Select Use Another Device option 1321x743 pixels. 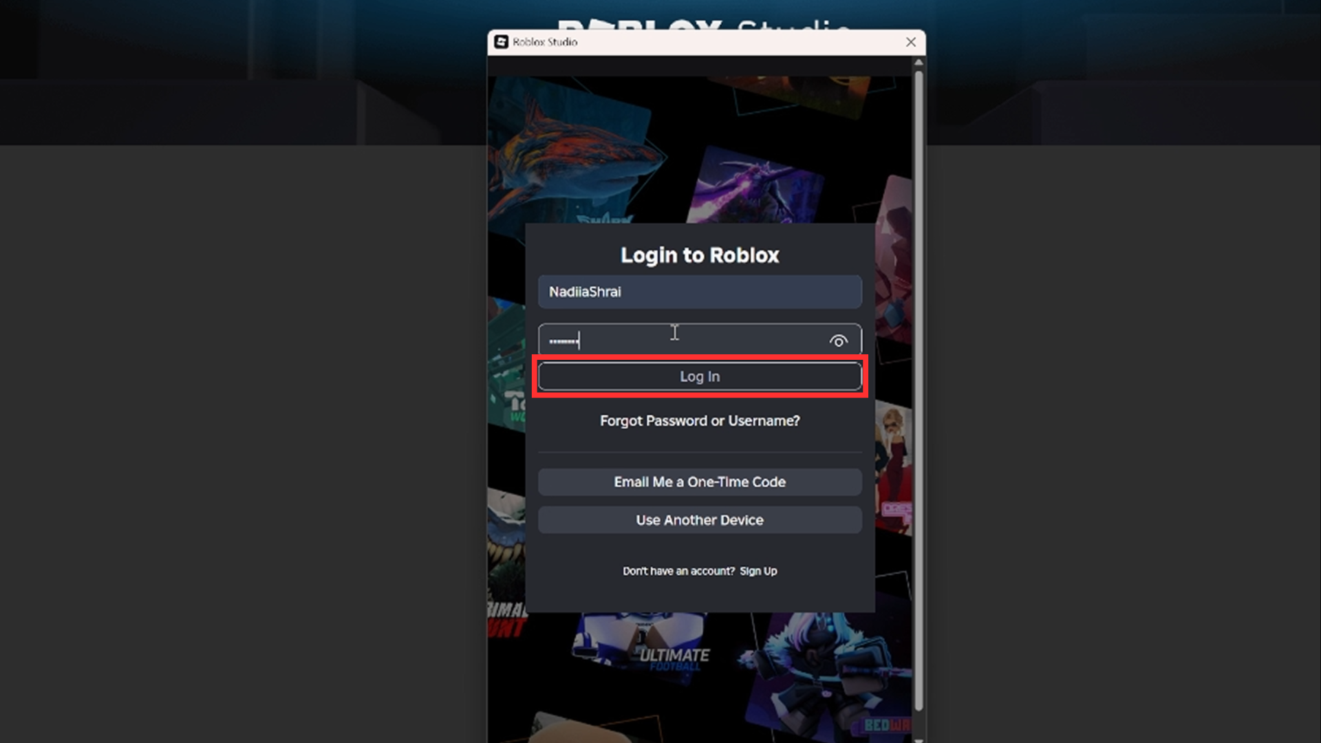[700, 520]
